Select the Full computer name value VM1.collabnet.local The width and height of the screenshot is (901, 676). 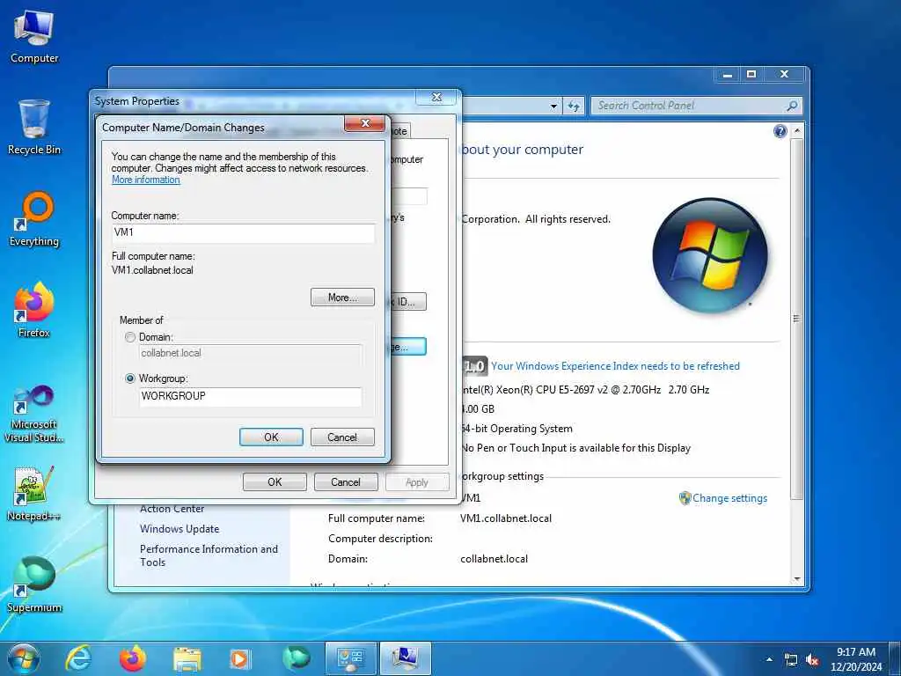coord(506,518)
